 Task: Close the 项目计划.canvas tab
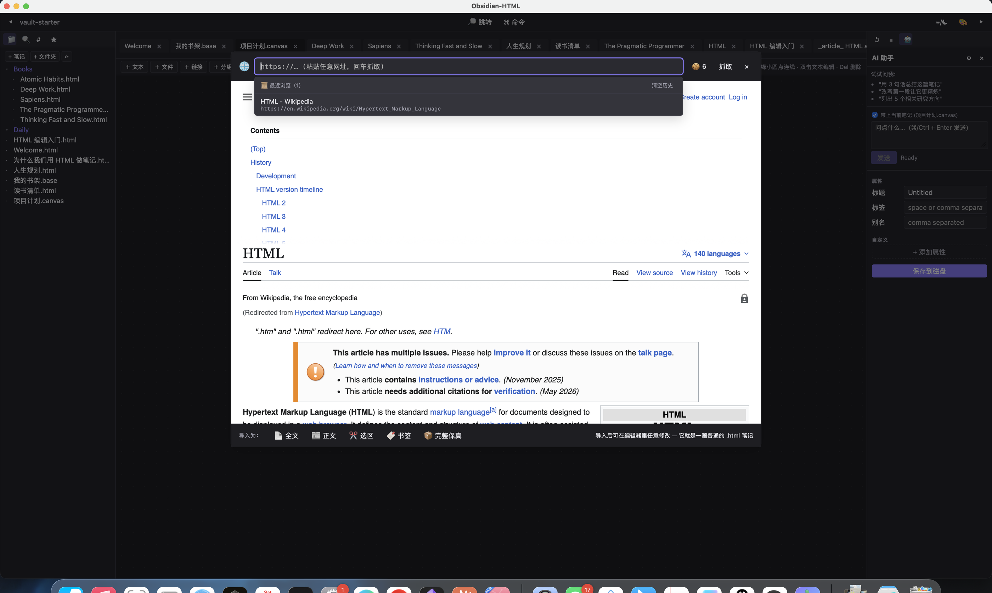coord(295,46)
